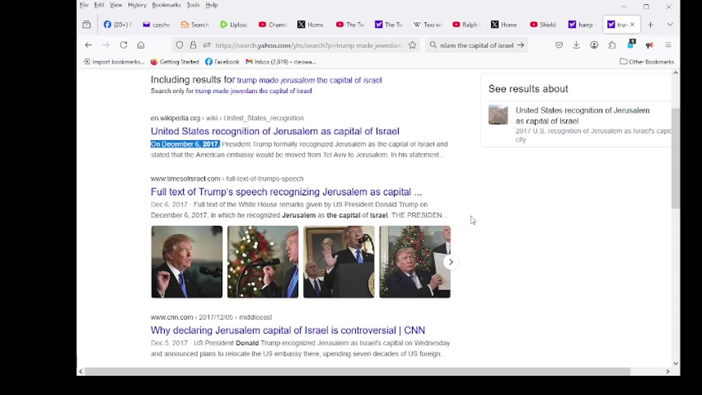Image resolution: width=702 pixels, height=395 pixels.
Task: Switch to the Wikipedia 'Two wi' tab
Action: click(428, 25)
